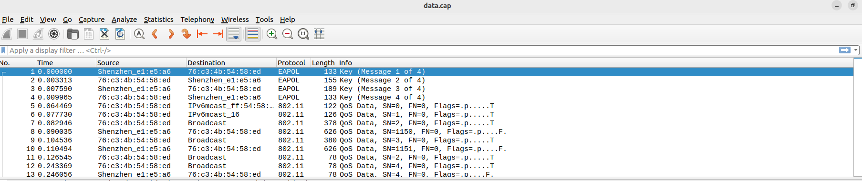The image size is (862, 181).
Task: Click the start capture shark fin icon
Action: pos(7,34)
